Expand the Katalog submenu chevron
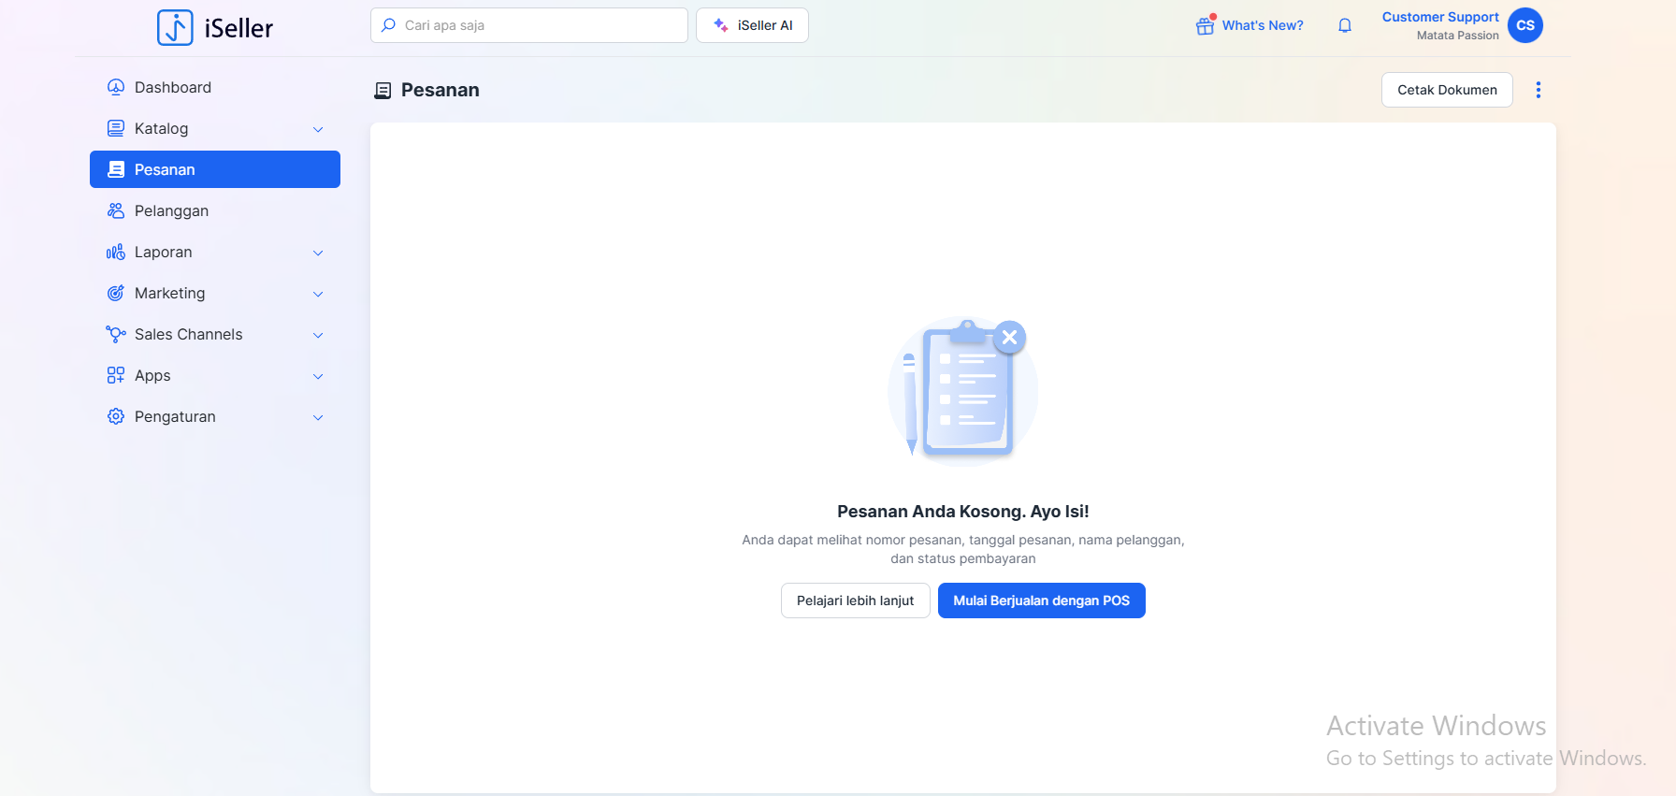The height and width of the screenshot is (796, 1676). [318, 129]
